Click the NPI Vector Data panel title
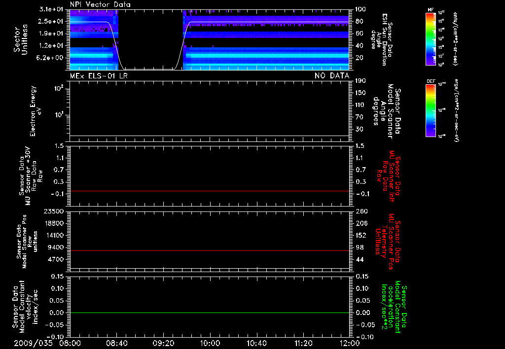Viewport: 505px width, 349px height. [x=100, y=4]
